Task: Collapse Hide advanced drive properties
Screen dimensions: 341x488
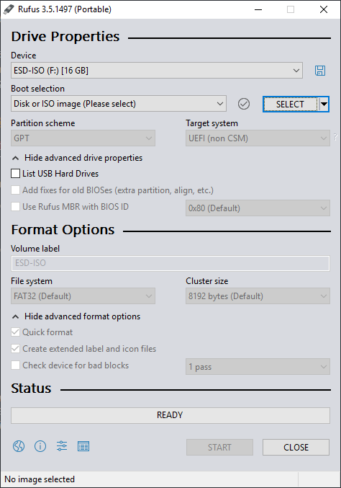Action: click(77, 158)
